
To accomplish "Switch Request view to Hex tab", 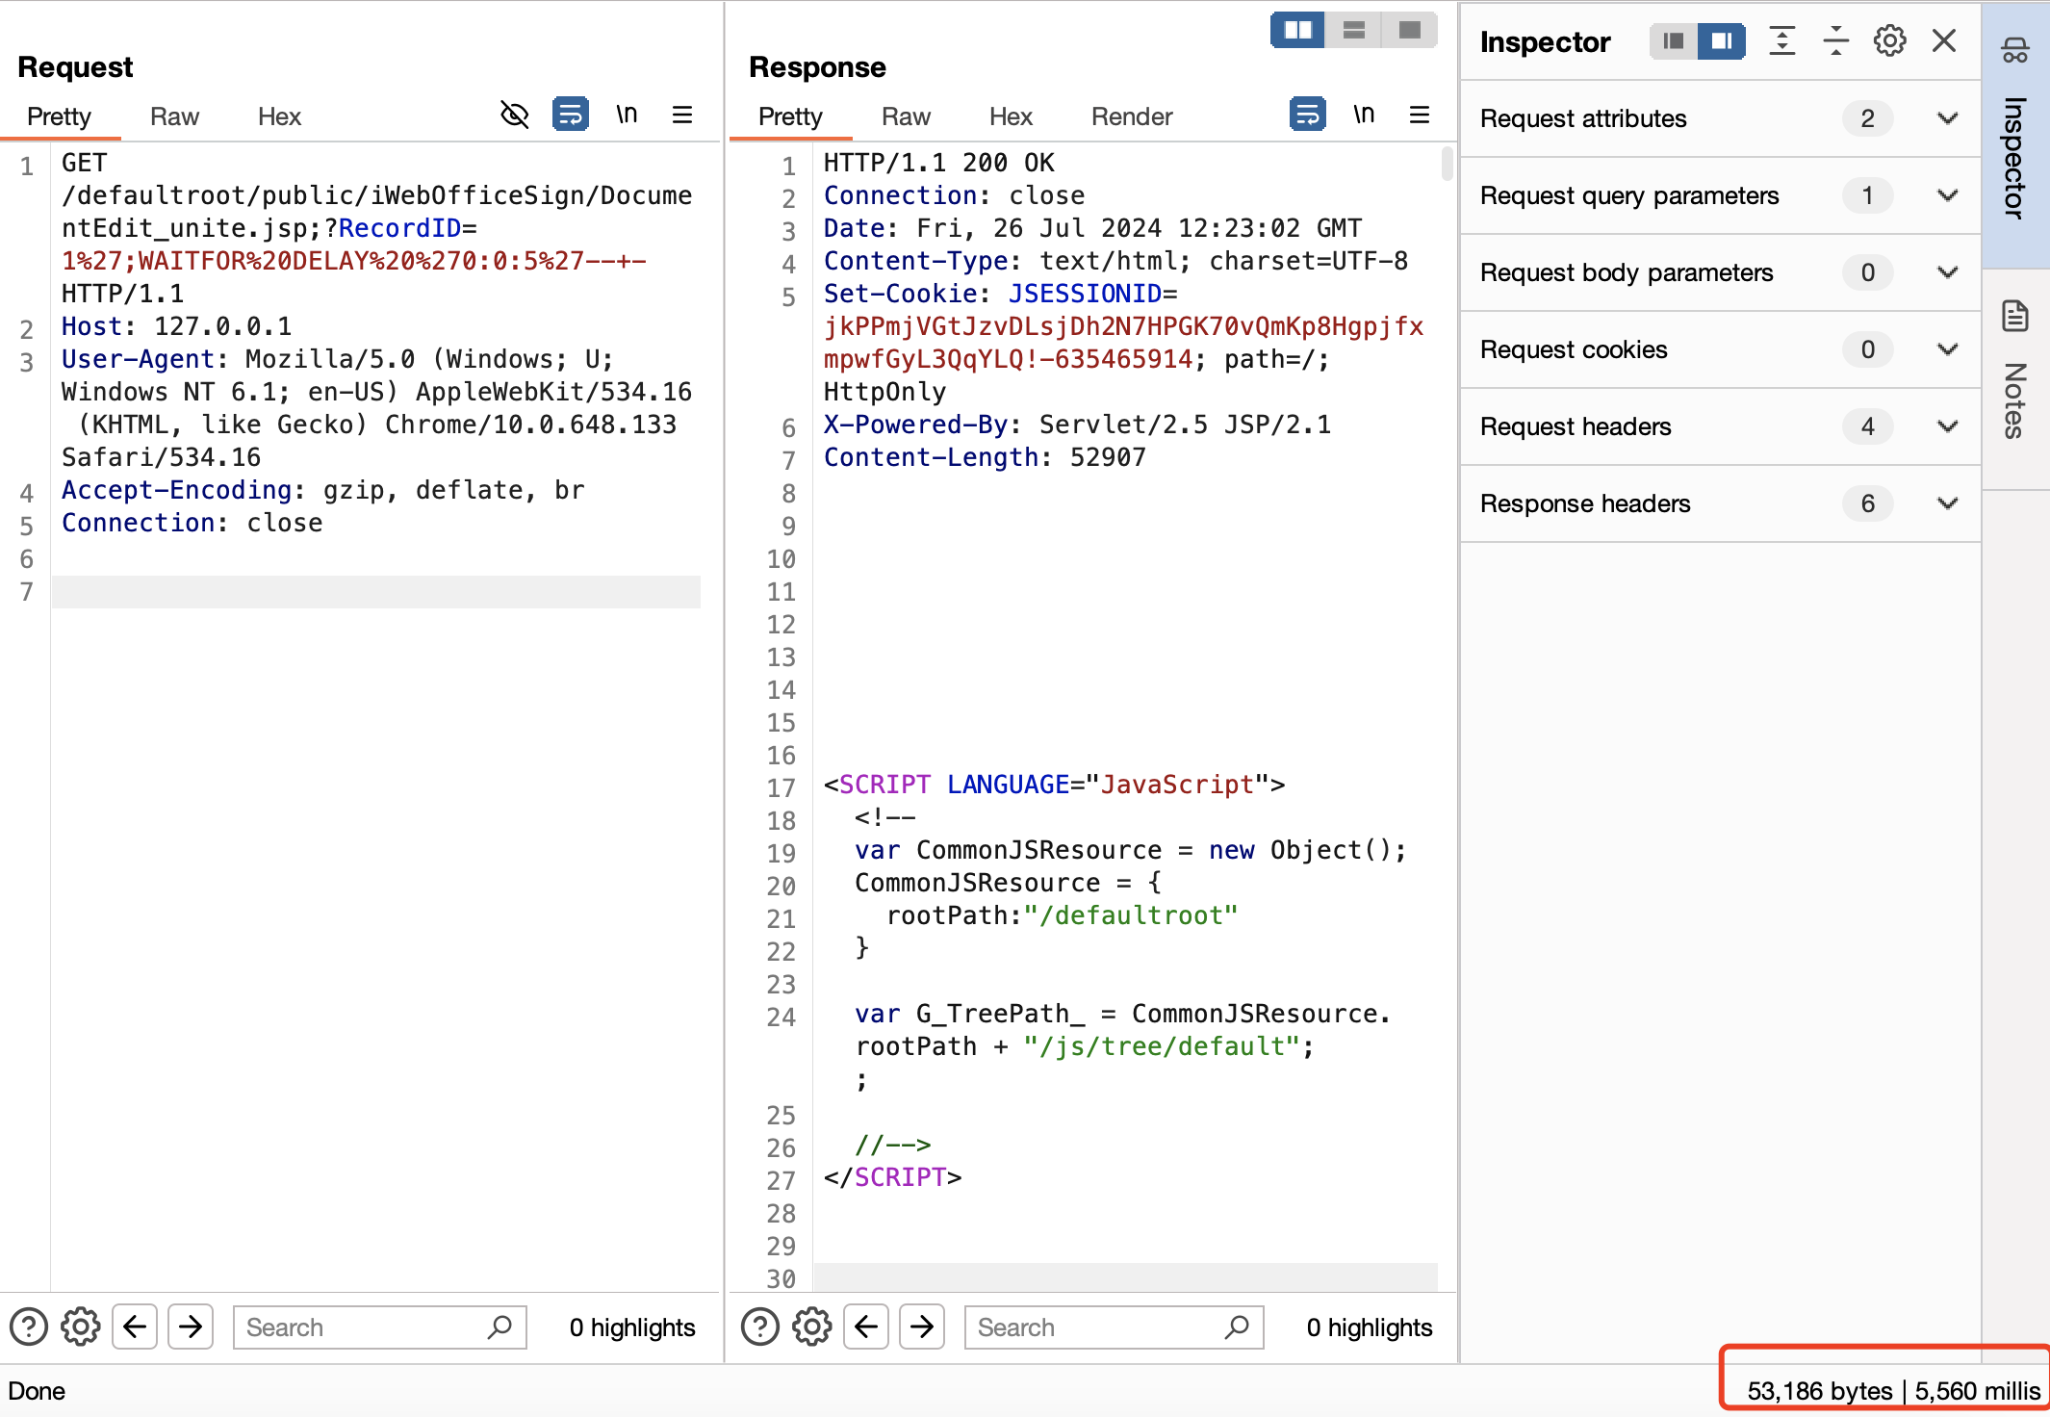I will tap(279, 116).
